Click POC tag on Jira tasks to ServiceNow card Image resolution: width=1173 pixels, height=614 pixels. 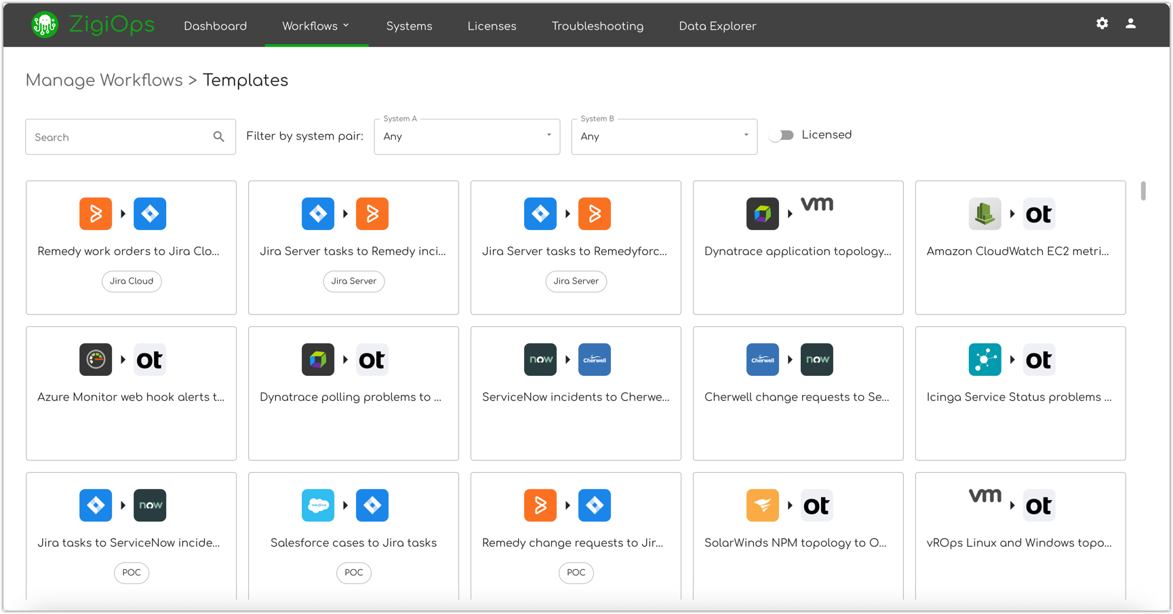point(132,573)
